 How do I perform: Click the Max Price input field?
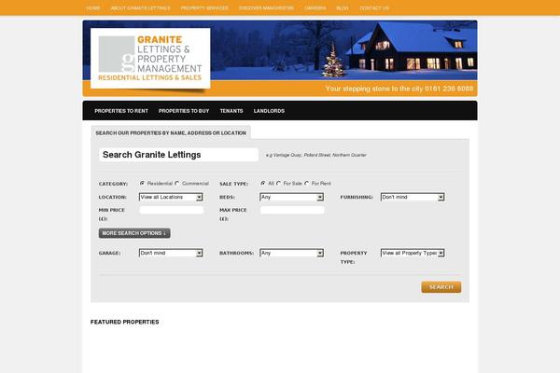(292, 210)
